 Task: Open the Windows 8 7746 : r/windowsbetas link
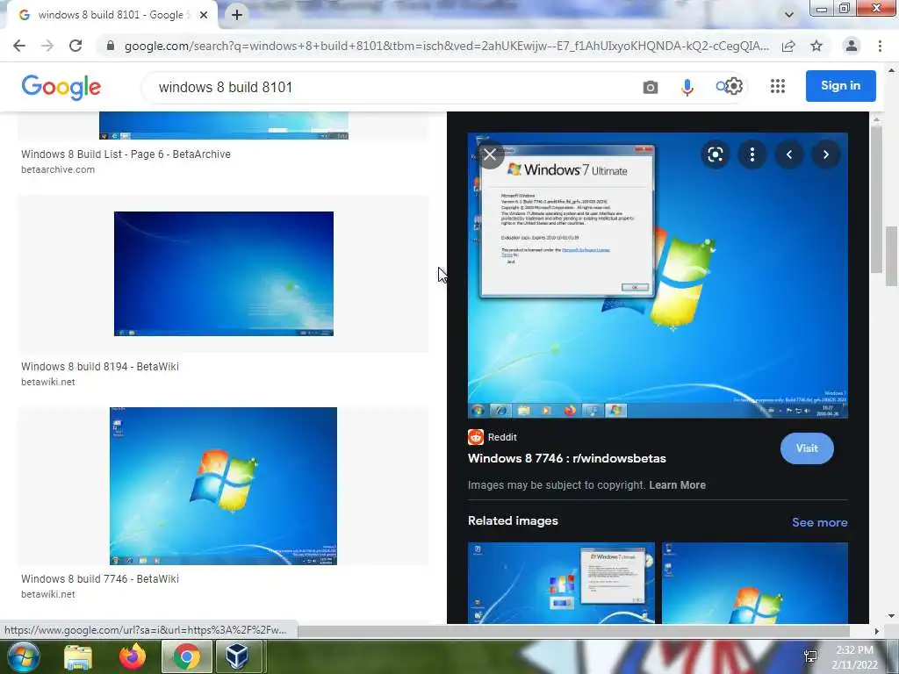tap(567, 458)
